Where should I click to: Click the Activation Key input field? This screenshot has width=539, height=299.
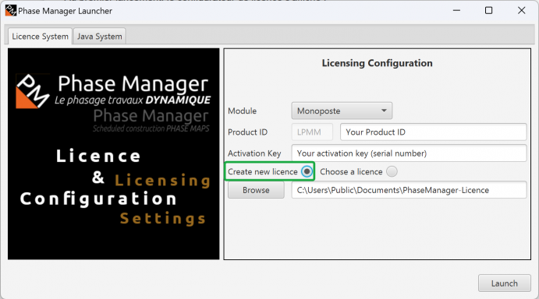click(409, 153)
